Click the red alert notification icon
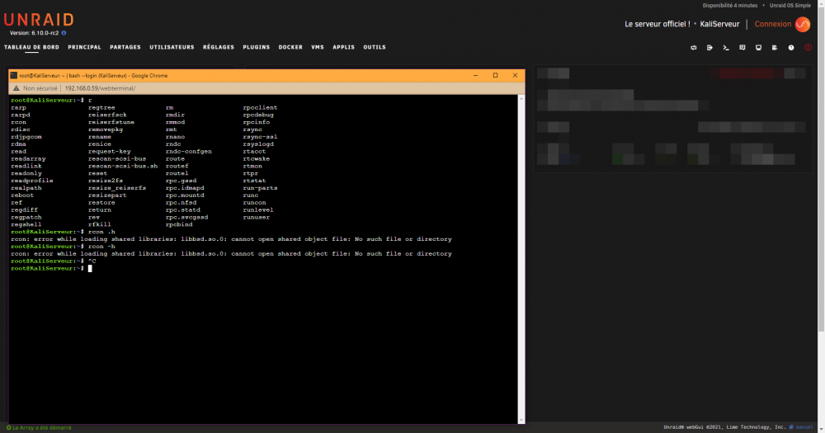The height and width of the screenshot is (433, 825). pos(808,47)
